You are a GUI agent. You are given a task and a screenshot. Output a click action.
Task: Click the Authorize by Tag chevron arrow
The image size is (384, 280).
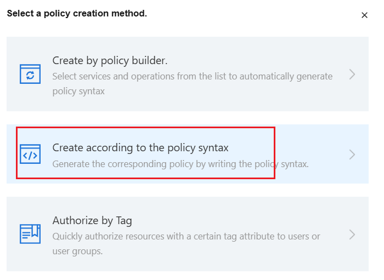352,235
